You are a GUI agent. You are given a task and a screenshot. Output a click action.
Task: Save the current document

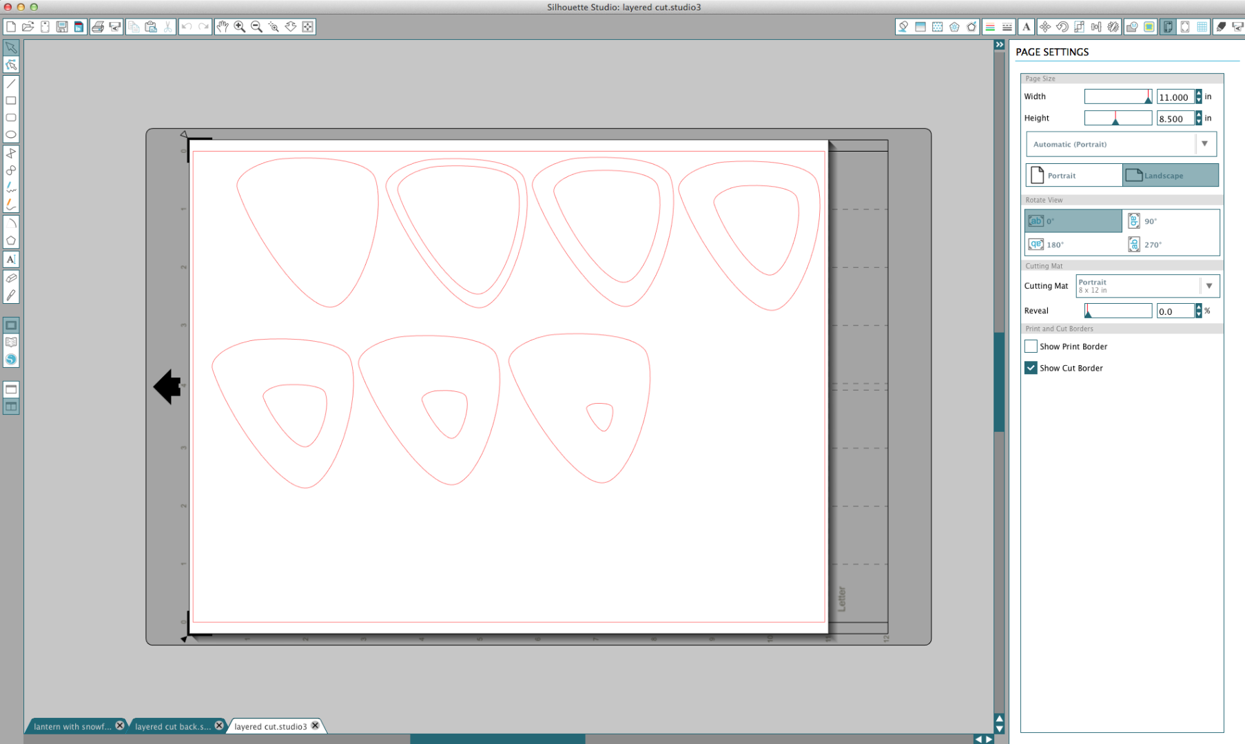coord(62,27)
